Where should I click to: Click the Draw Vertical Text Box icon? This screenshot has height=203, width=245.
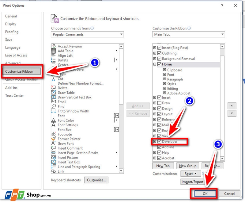click(x=53, y=97)
